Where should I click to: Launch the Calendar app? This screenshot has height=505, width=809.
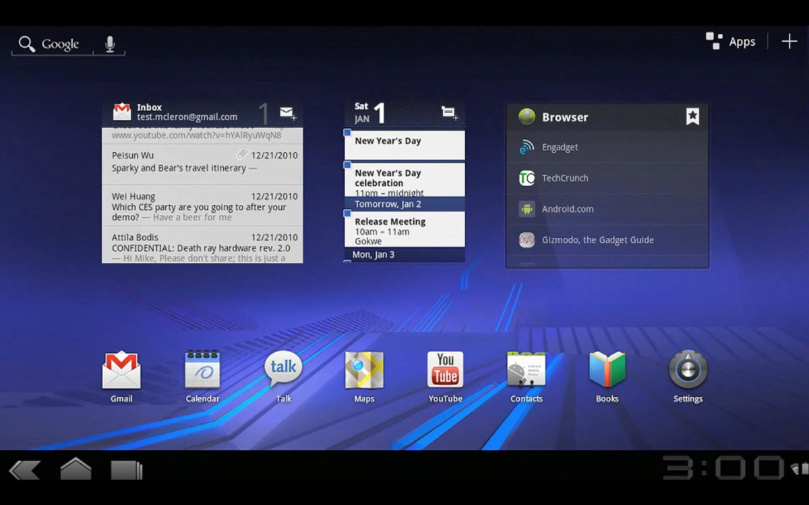click(x=202, y=371)
